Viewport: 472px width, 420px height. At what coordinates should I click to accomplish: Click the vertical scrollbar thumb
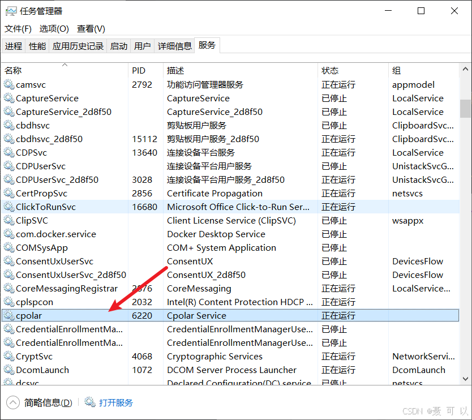(465, 108)
